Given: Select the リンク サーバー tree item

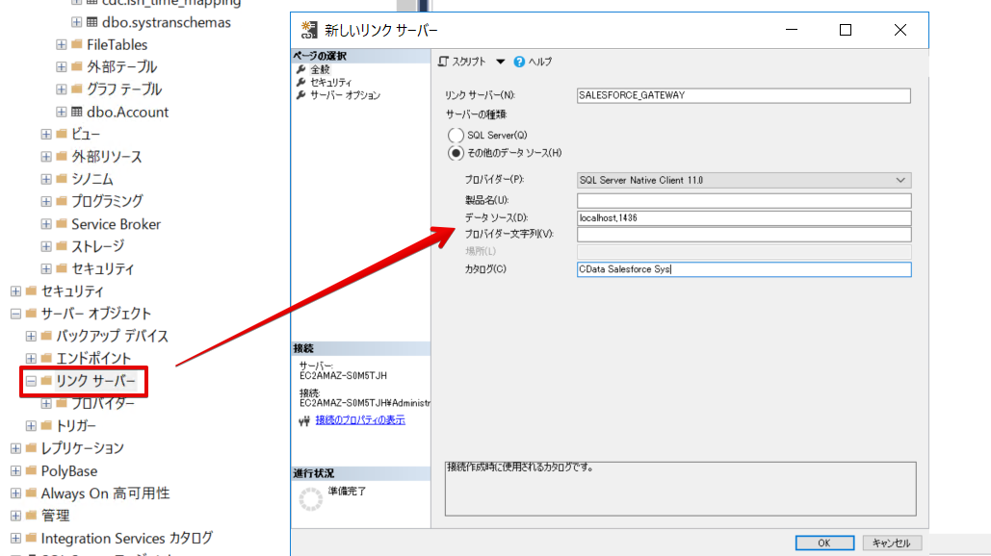Looking at the screenshot, I should (x=95, y=381).
